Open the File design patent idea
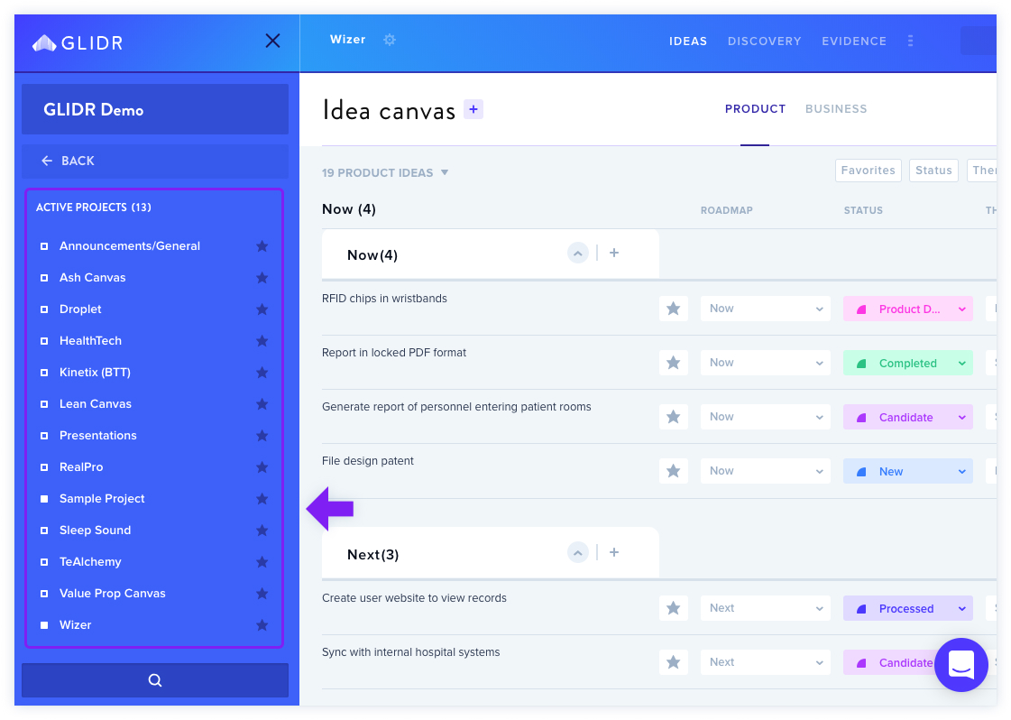1011x720 pixels. coord(368,461)
